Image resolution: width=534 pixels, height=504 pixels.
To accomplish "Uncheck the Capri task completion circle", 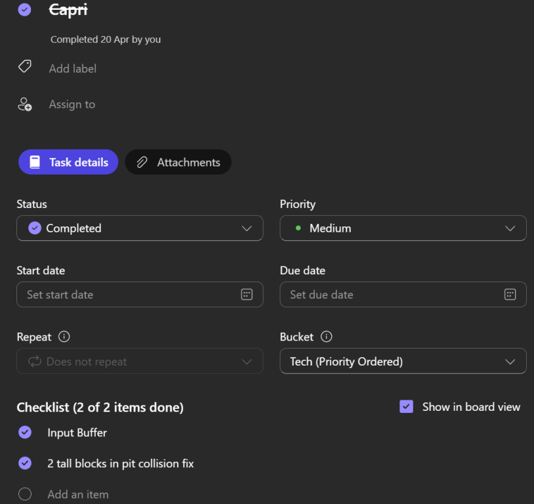I will [x=24, y=10].
